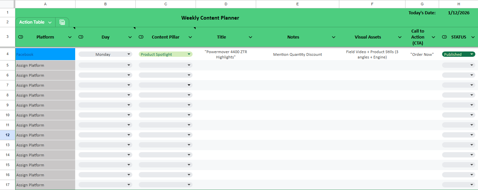Open the STATUS dropdown in row 10

coord(459,115)
